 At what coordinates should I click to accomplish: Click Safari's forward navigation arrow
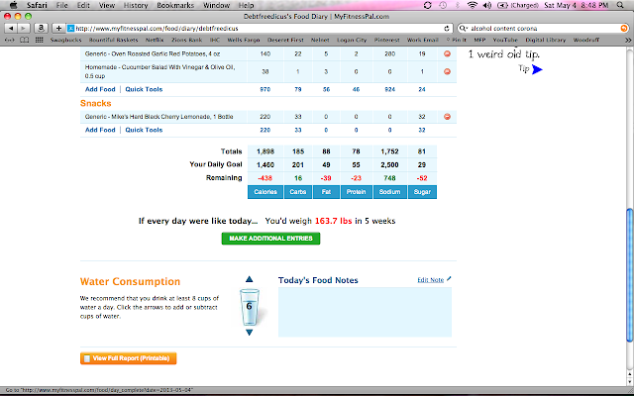[x=24, y=29]
